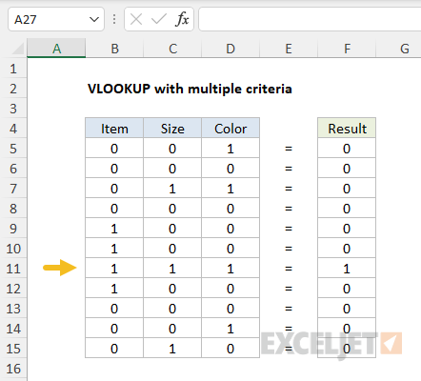Select row 6 header
Image resolution: width=421 pixels, height=381 pixels.
pyautogui.click(x=13, y=169)
